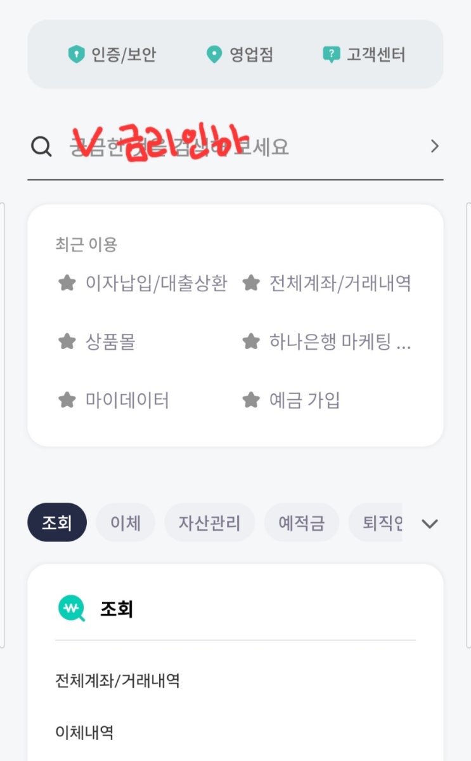Open the 이체내역 menu entry
Image resolution: width=471 pixels, height=761 pixels.
(x=84, y=733)
